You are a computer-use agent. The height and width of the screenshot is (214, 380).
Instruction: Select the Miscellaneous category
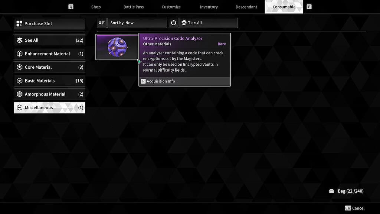tap(49, 107)
